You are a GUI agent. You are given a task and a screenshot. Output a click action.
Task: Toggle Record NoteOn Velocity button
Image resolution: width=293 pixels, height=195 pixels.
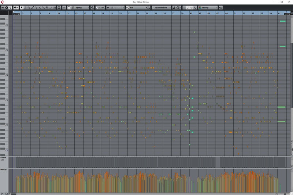191,8
